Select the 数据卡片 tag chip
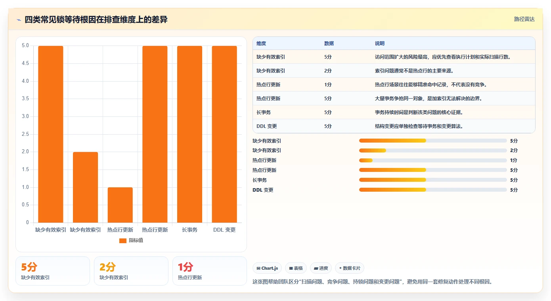 click(x=350, y=268)
